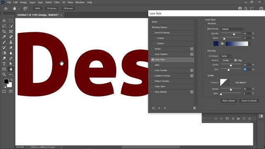
Task: Delete effect with trash icon in Layer Style
Action: (194, 108)
